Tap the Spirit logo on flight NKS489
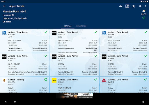This screenshot has height=105, width=149. point(54,80)
